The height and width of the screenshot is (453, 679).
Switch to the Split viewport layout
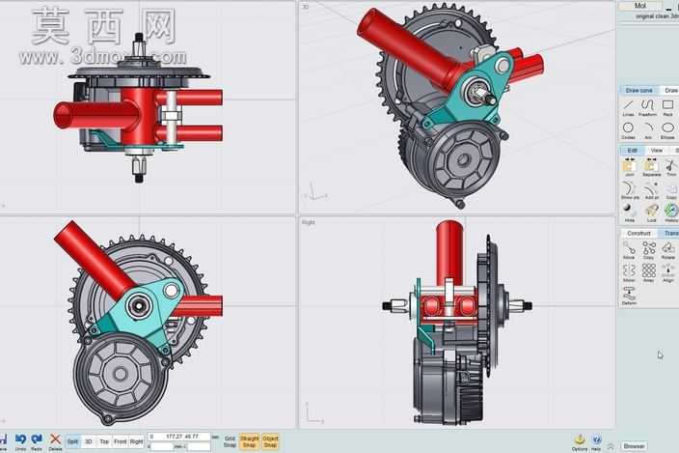click(x=72, y=441)
